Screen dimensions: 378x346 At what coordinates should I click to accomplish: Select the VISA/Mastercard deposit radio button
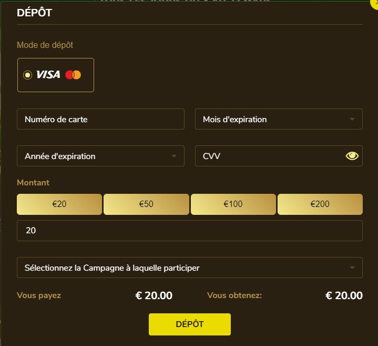27,75
